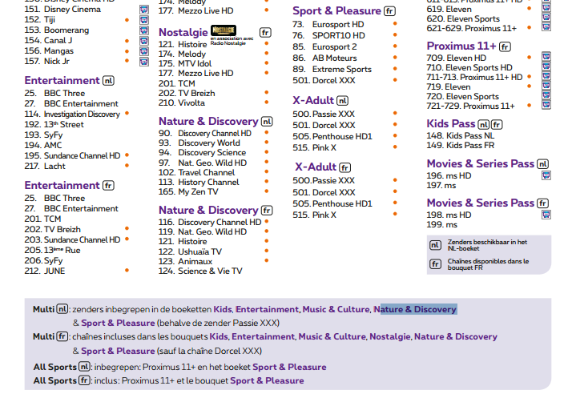Select the Discovery Science channel entry

(x=211, y=153)
